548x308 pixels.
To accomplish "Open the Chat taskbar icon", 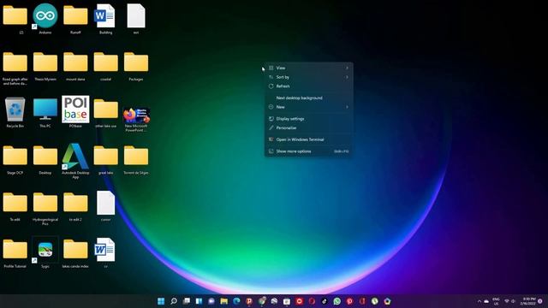I will 211,301.
